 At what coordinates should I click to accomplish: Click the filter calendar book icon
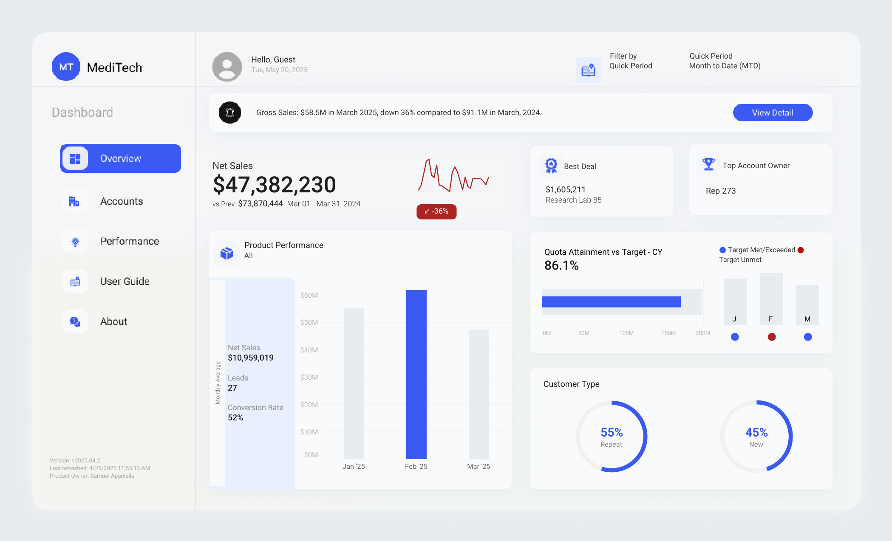pos(588,70)
